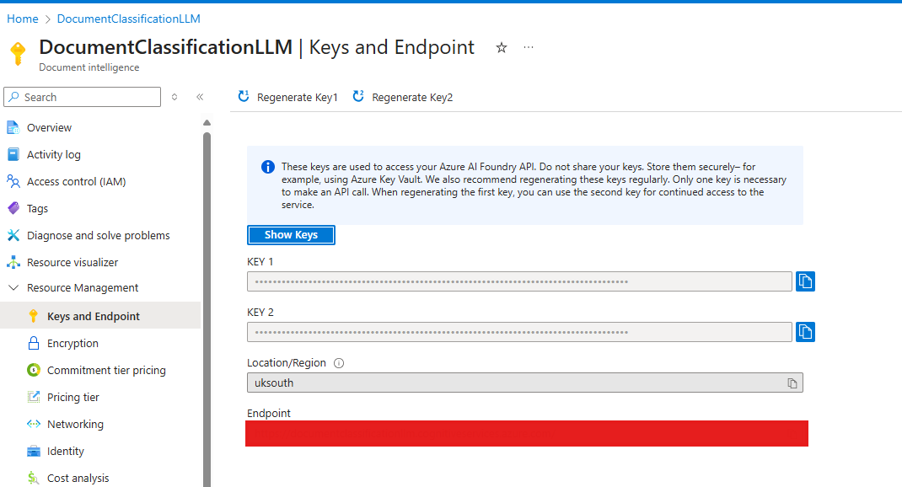Click the Pricing tier icon
Viewport: 902px width, 487px height.
coord(34,397)
